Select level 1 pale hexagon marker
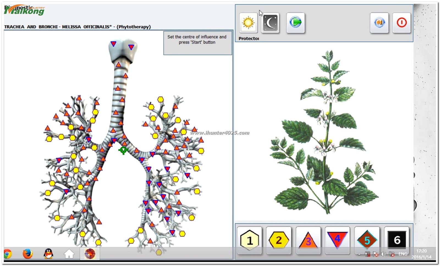This screenshot has height=266, width=440. point(249,240)
